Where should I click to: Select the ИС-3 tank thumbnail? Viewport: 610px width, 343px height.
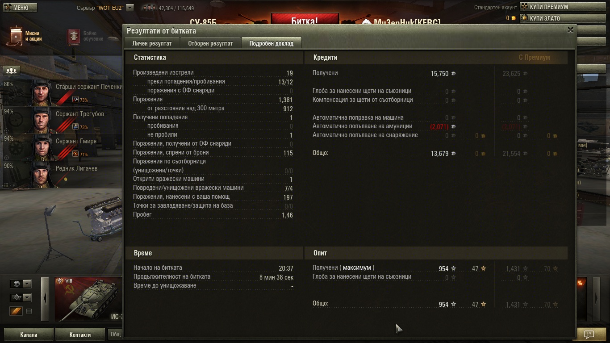[88, 299]
